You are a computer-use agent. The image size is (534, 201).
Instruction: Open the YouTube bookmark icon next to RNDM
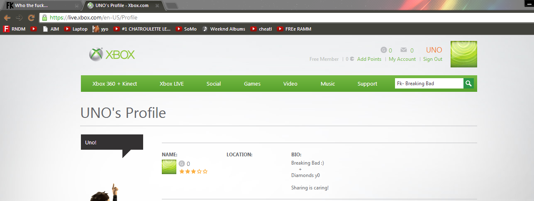(x=34, y=29)
